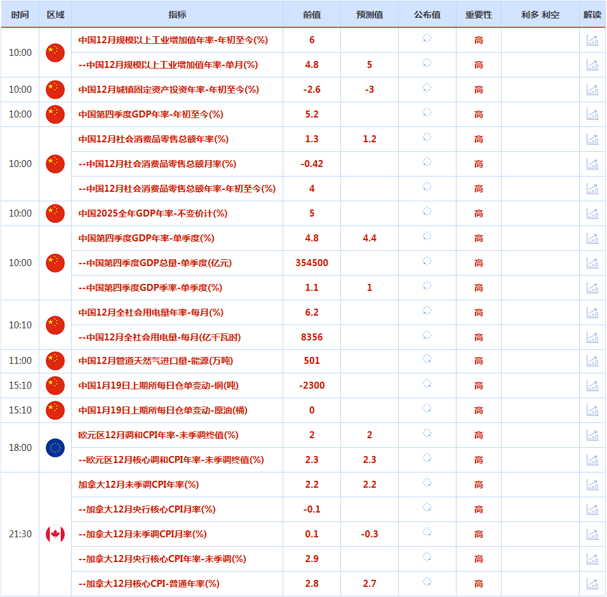The width and height of the screenshot is (607, 597).
Task: Open --中国第四季度GDP总量-单季度(亿元) indicator
Action: [155, 264]
